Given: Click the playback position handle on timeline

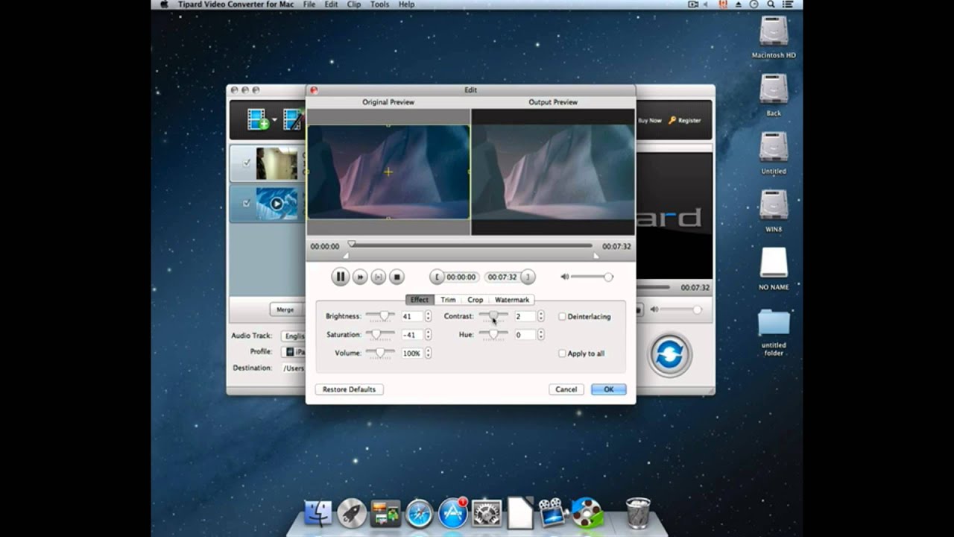Looking at the screenshot, I should (x=352, y=244).
